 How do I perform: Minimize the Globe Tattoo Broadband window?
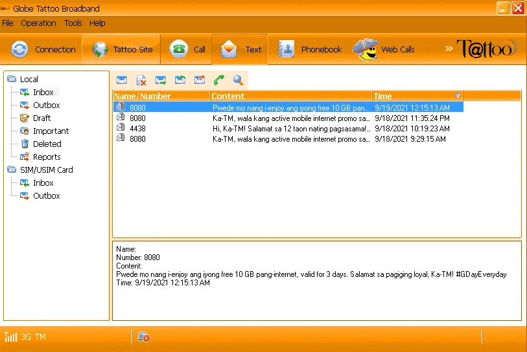pyautogui.click(x=503, y=8)
